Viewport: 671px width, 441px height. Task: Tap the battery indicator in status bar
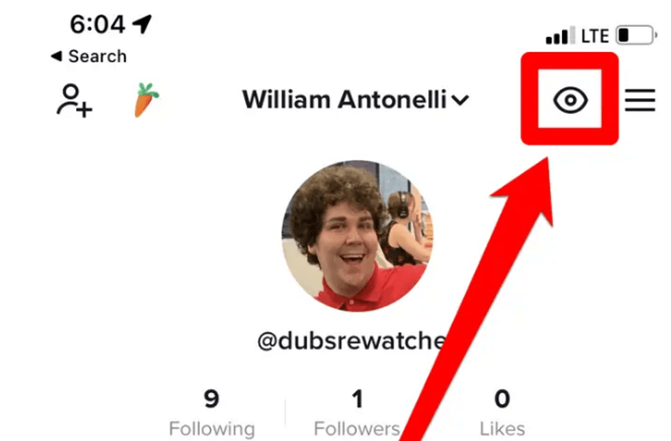pyautogui.click(x=636, y=35)
